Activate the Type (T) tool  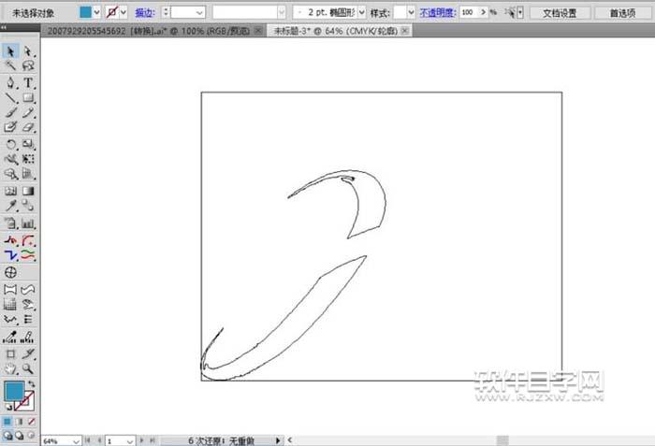[28, 82]
